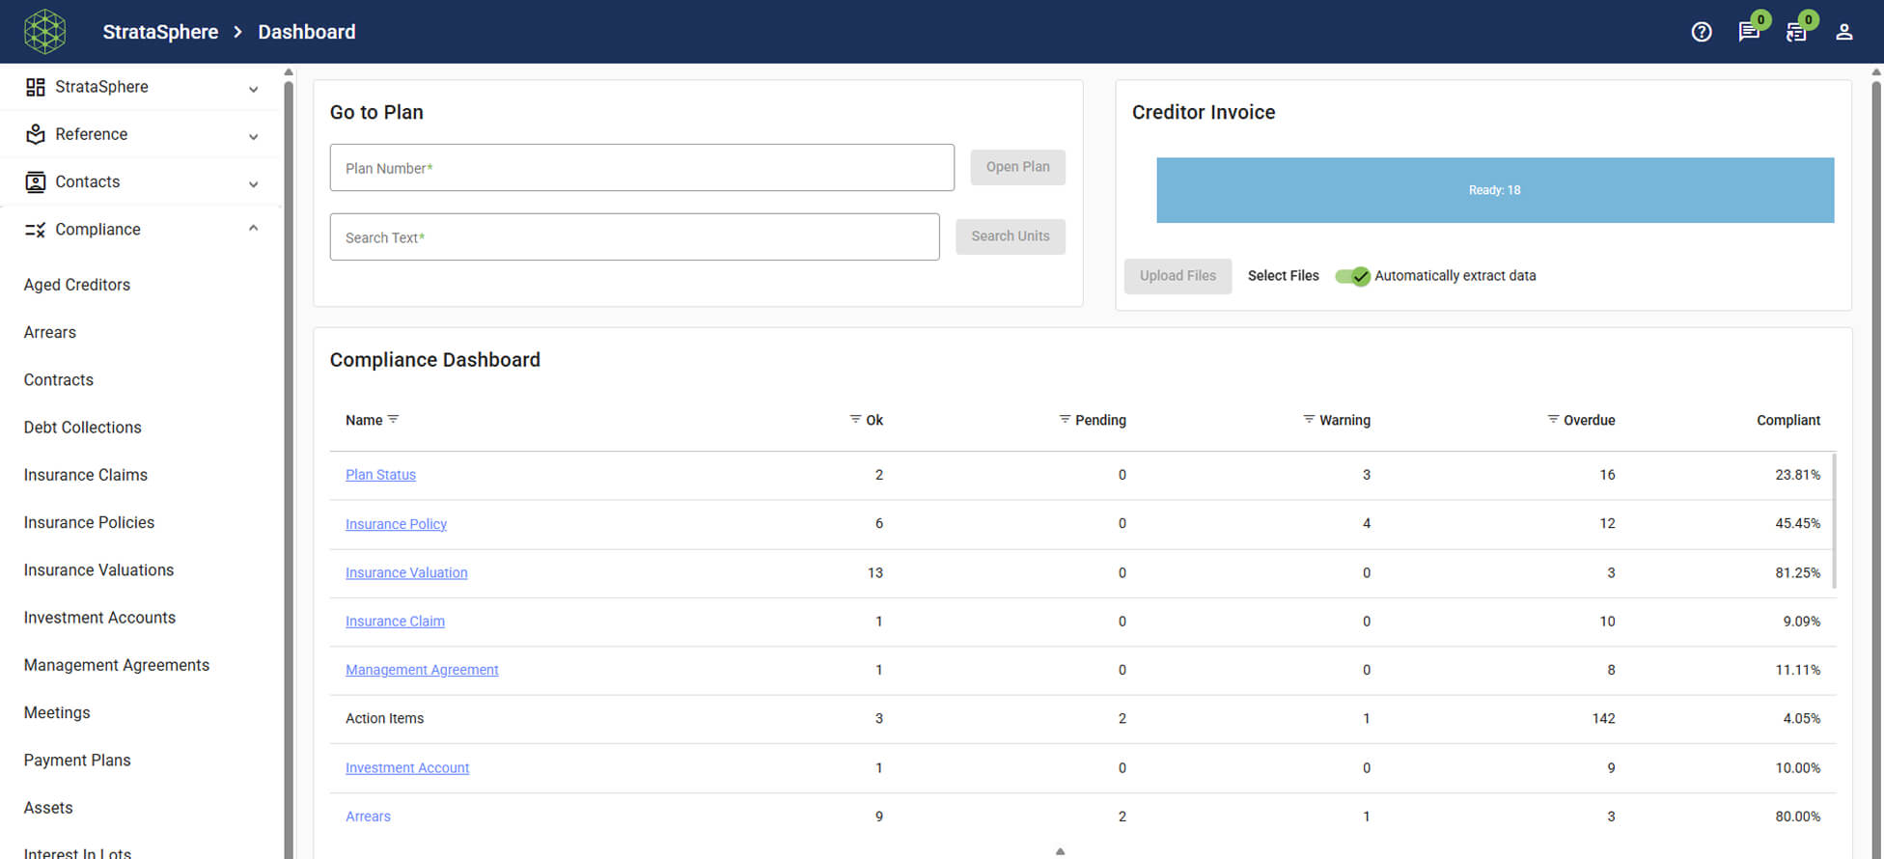This screenshot has width=1884, height=859.
Task: Click the Plan Number input field
Action: click(642, 168)
